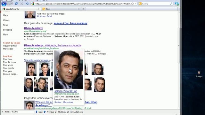Viewport: 205px width, 115px height.
Task: Select Videos in the Google sidebar
Action: pyautogui.click(x=6, y=20)
